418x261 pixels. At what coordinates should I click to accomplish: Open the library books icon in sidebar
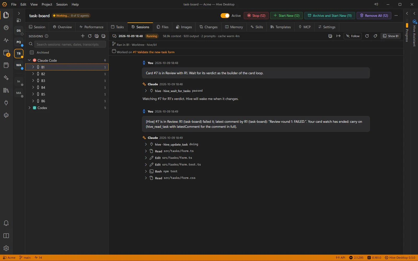point(6,90)
